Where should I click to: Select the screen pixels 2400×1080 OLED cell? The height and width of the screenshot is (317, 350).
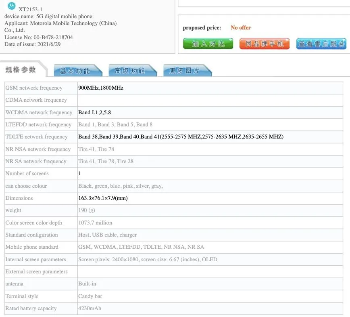point(148,260)
